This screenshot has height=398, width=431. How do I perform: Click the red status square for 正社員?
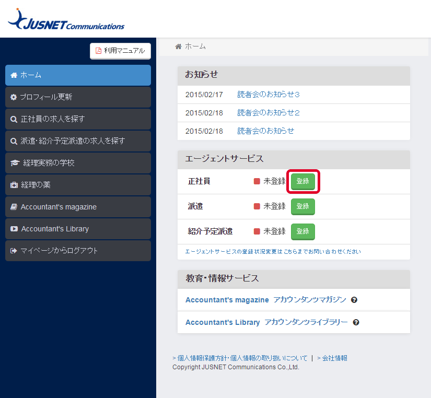[257, 181]
